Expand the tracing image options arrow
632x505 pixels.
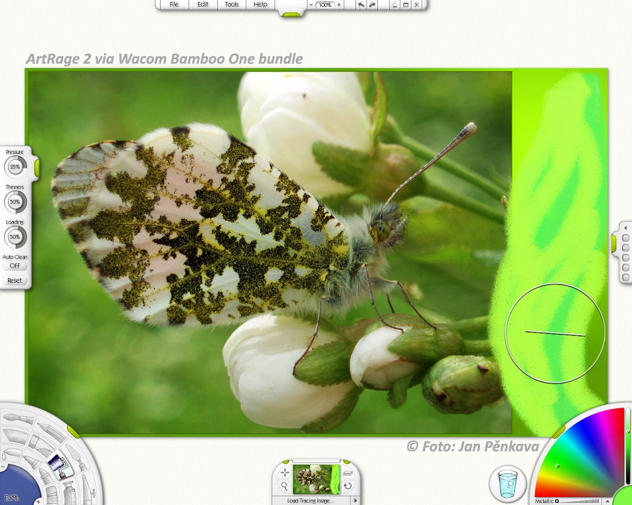click(355, 500)
